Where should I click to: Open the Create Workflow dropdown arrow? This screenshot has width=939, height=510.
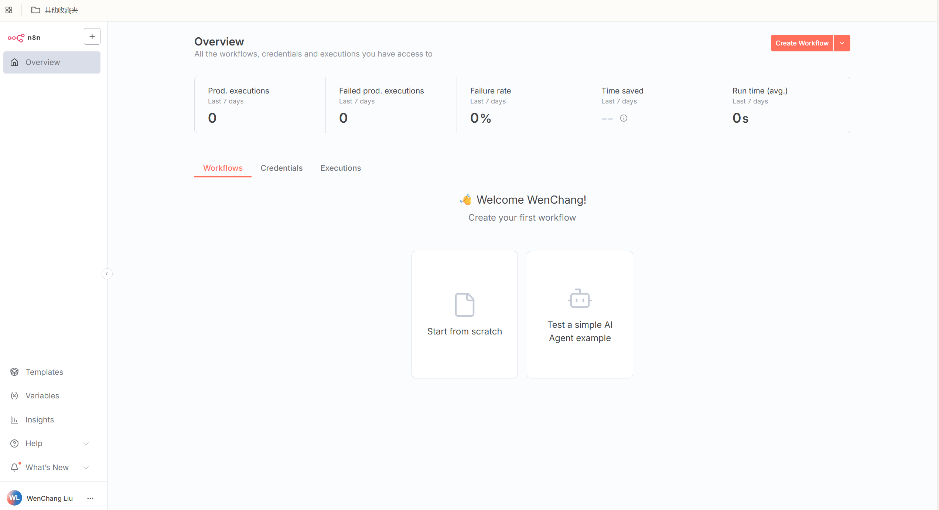[842, 43]
